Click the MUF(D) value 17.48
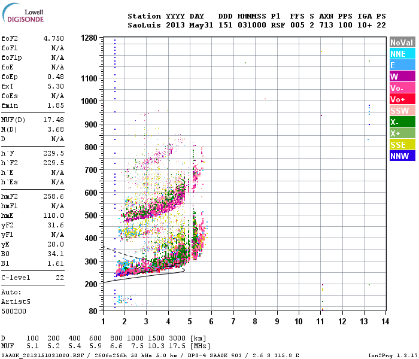This screenshot has height=359, width=419. pyautogui.click(x=54, y=120)
